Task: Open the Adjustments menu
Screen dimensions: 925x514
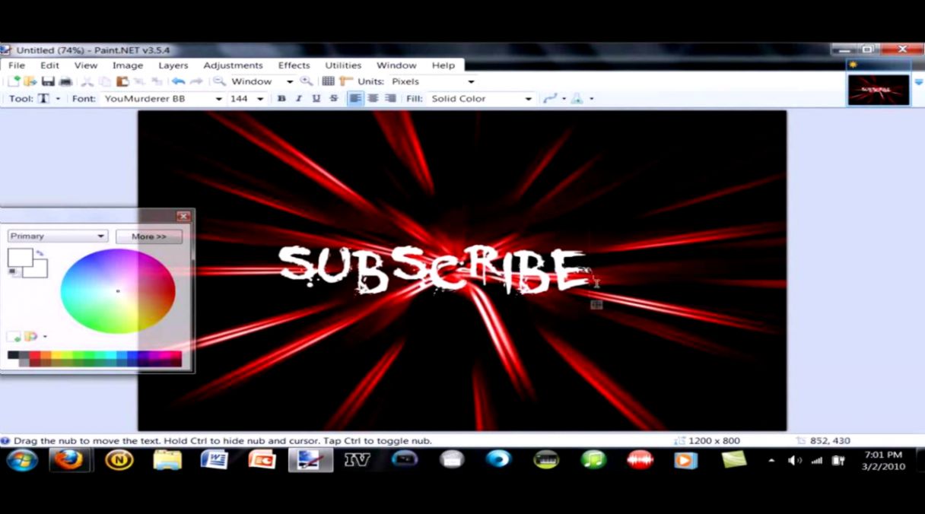Action: (x=233, y=65)
